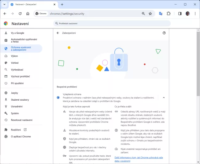
Task: Open the Chrome three-dot menu
Action: [x=195, y=14]
